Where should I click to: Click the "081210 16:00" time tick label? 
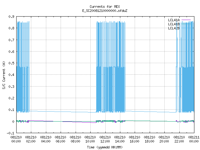click(134, 139)
